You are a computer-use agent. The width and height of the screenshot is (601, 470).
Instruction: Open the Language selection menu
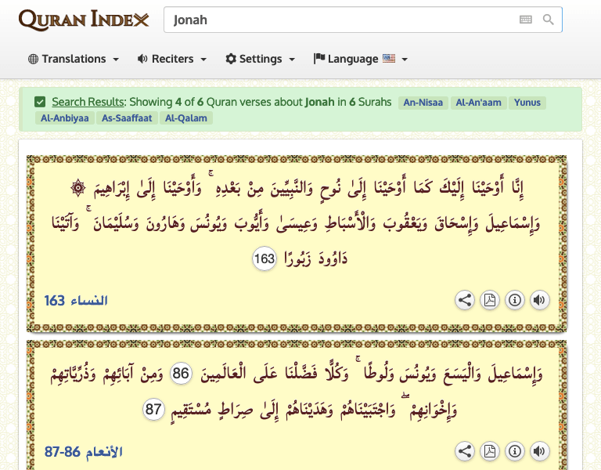(x=361, y=59)
